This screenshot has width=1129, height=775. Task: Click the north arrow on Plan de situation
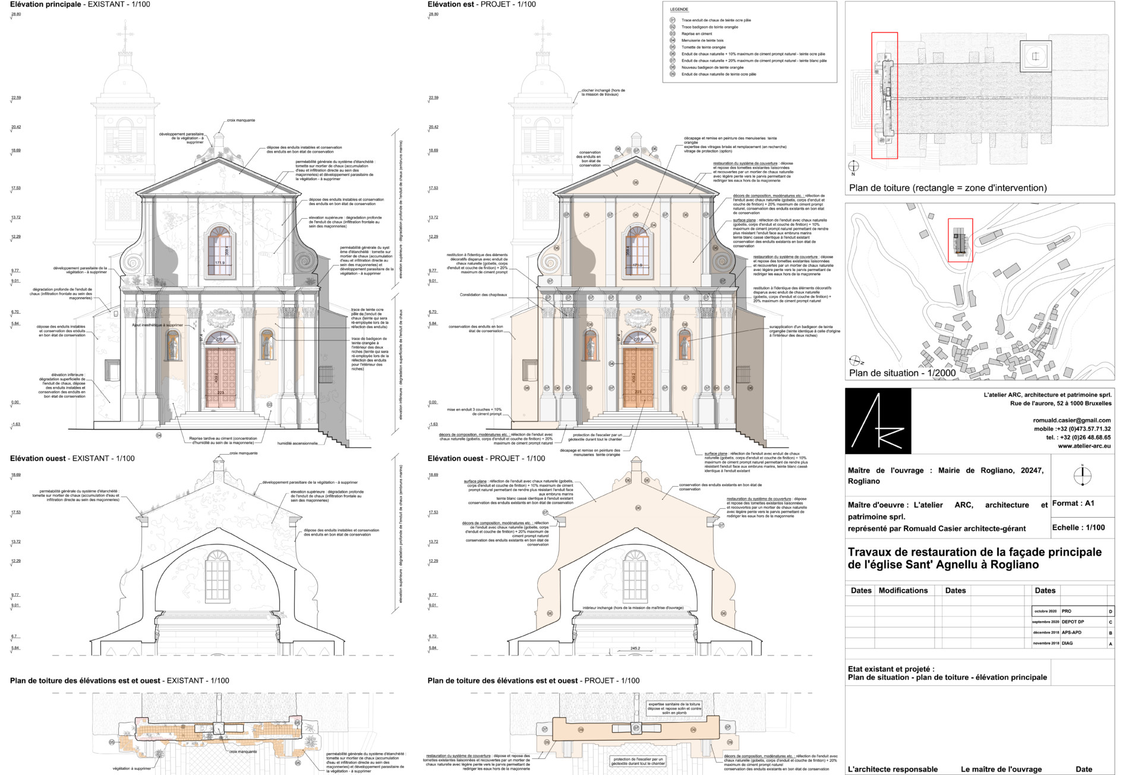(855, 361)
